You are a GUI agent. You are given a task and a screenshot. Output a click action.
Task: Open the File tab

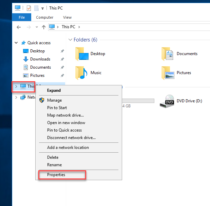[22, 17]
